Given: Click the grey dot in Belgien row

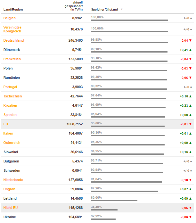Looking at the screenshot, I should coord(191,18).
